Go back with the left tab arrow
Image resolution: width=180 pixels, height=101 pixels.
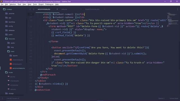coord(30,9)
